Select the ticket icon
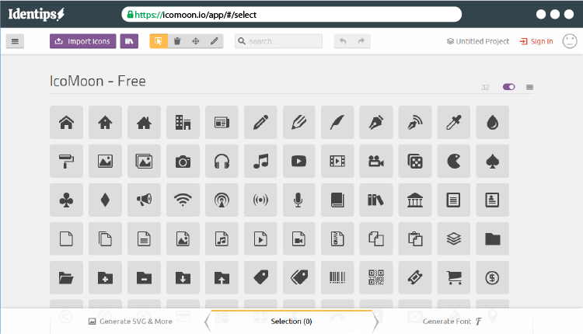The width and height of the screenshot is (583, 334). click(415, 277)
